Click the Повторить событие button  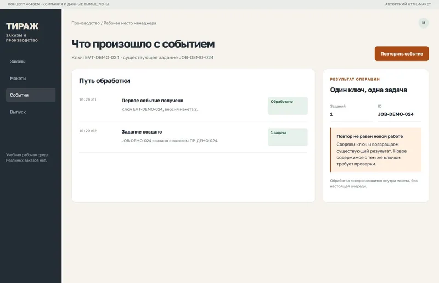tap(402, 53)
